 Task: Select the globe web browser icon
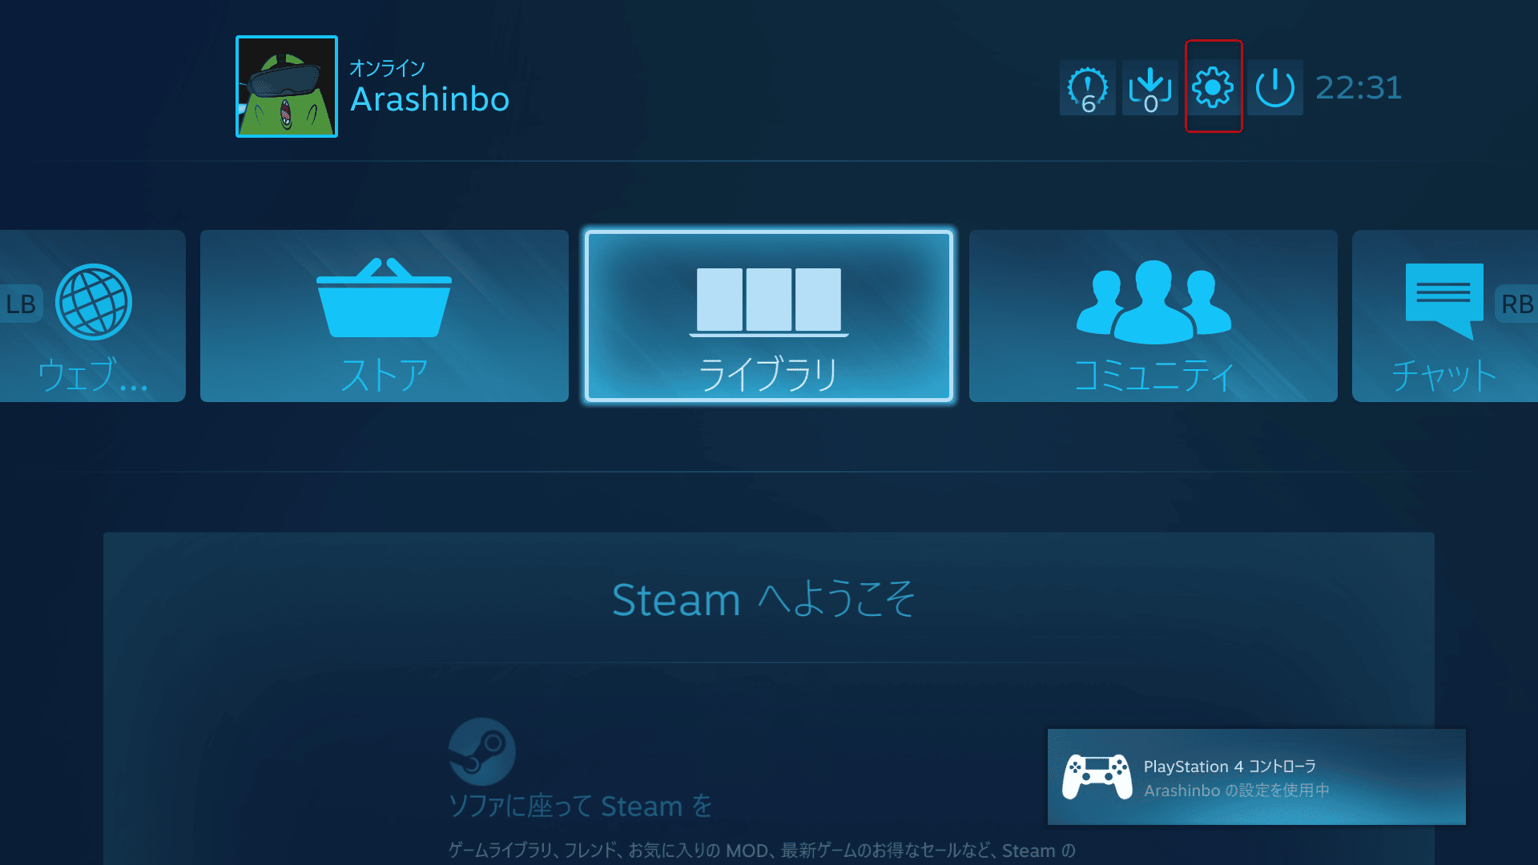point(94,302)
